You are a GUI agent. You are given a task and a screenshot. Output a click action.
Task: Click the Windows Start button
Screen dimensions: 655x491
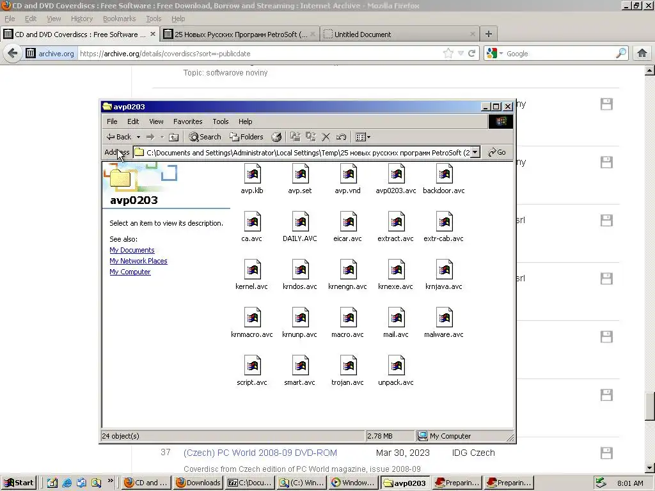pyautogui.click(x=19, y=483)
